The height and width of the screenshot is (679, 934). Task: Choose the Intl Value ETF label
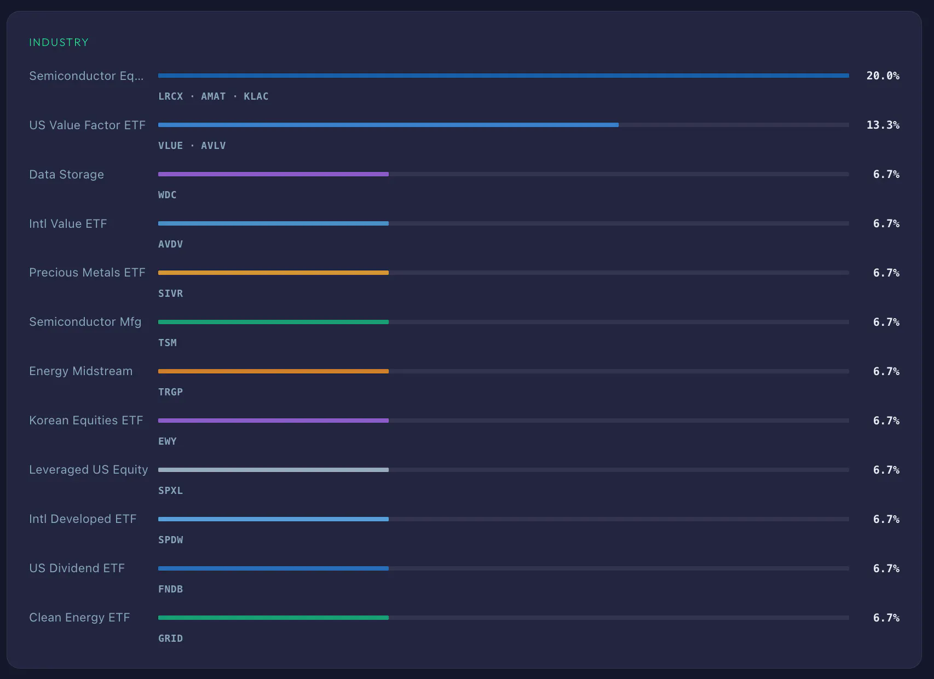point(68,223)
